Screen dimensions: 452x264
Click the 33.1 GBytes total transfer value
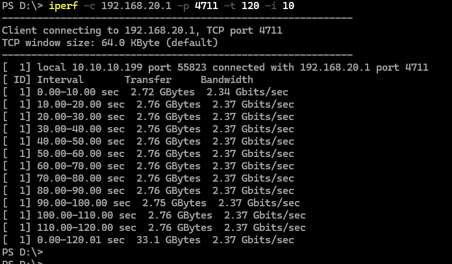[x=168, y=240]
